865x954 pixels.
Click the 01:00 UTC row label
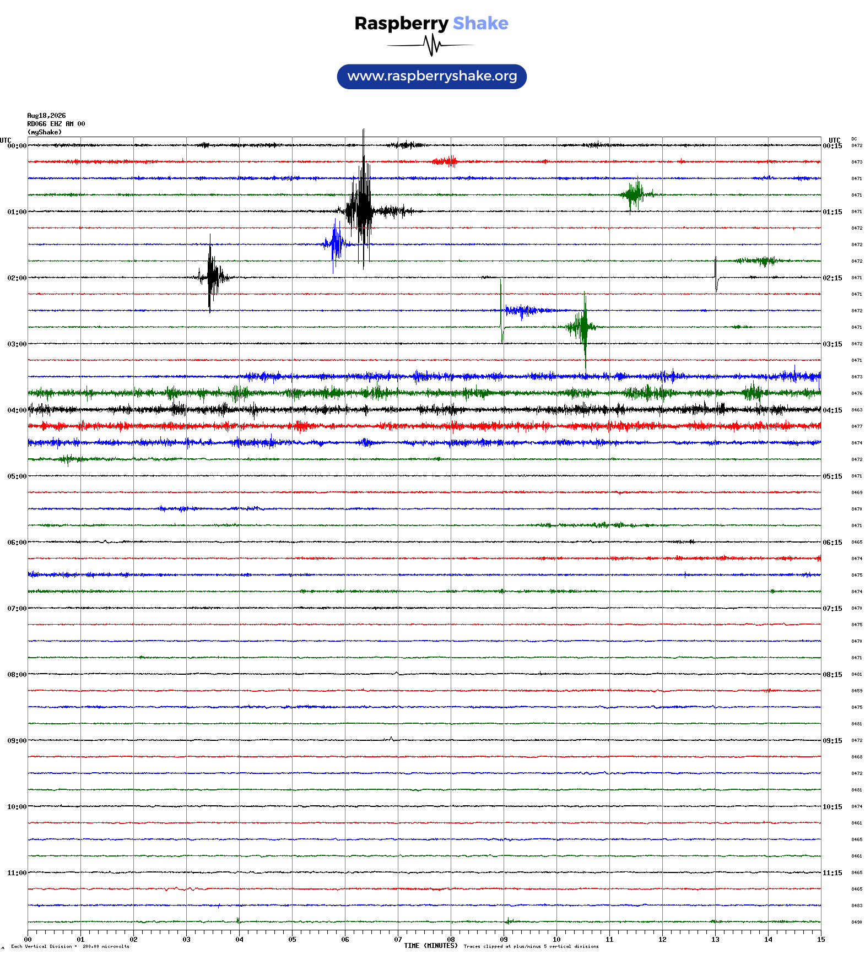point(17,212)
